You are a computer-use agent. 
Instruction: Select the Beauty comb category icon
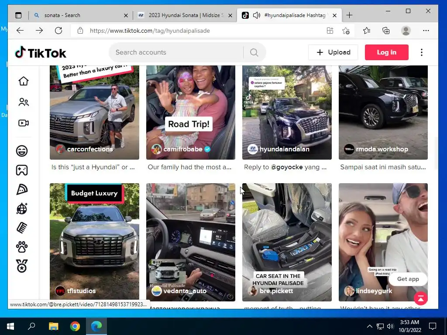click(22, 228)
